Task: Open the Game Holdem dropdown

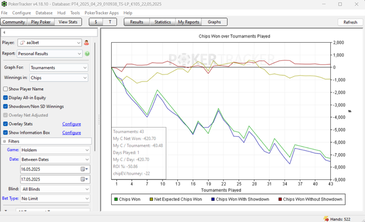Action: tap(55, 150)
